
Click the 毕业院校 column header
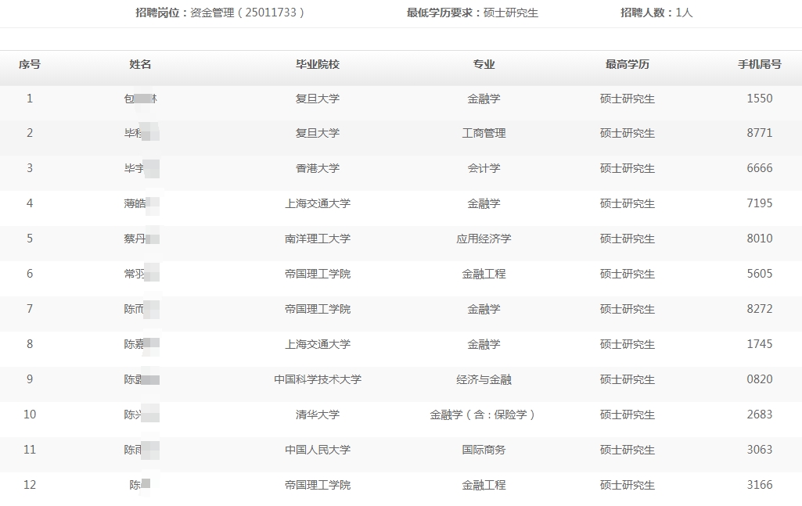click(318, 64)
